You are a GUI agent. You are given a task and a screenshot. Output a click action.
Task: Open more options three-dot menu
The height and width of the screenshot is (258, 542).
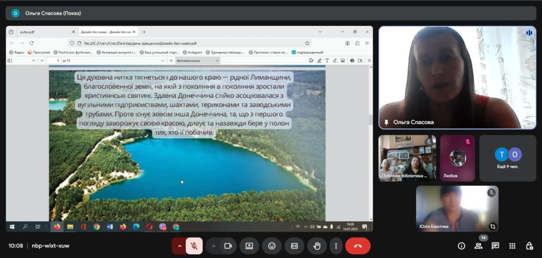coord(336,246)
